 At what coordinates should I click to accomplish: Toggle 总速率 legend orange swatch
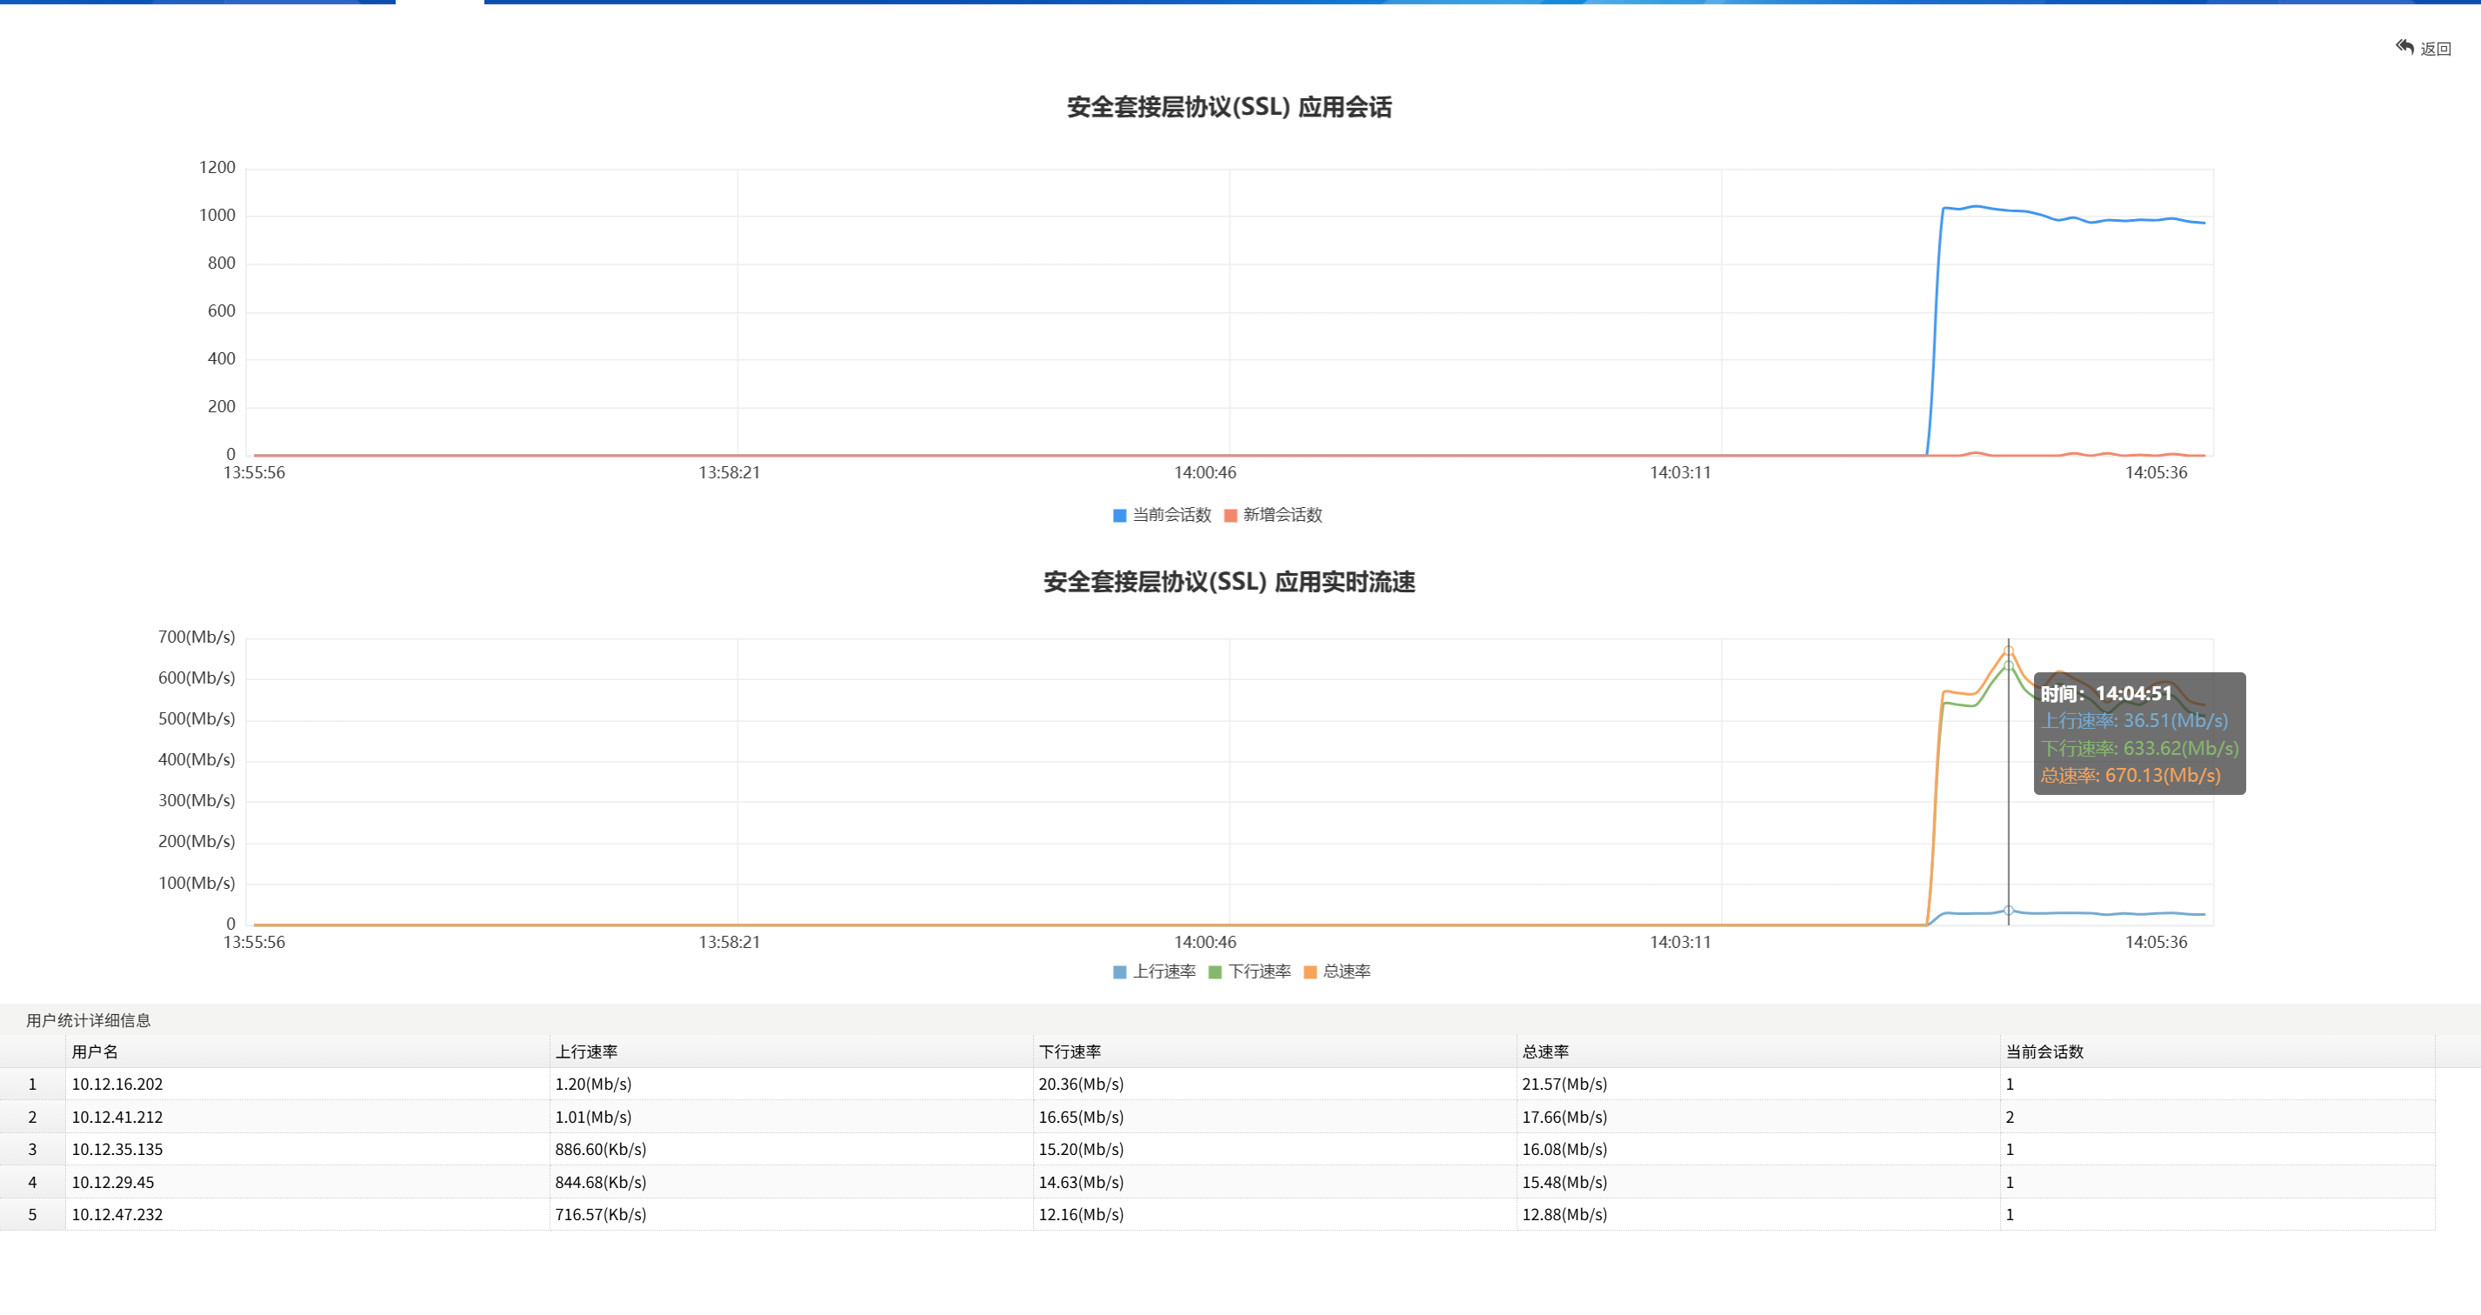pos(1310,972)
